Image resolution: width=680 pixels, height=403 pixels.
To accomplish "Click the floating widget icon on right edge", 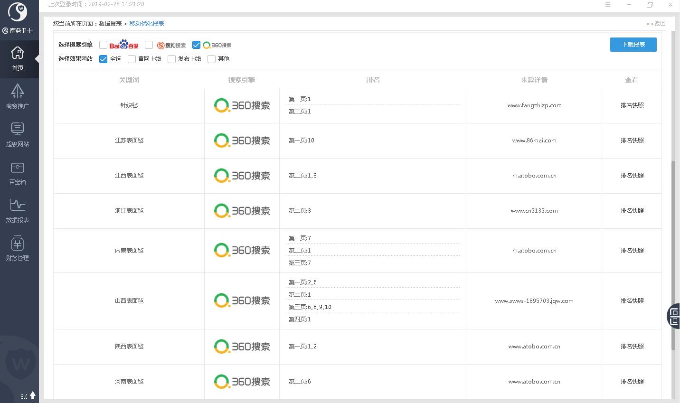I will coord(673,316).
